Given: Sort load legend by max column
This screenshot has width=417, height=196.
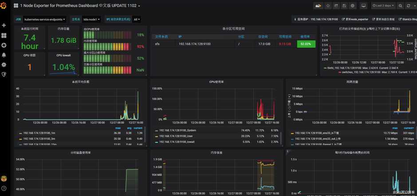Looking at the screenshot, I should pyautogui.click(x=118, y=128).
